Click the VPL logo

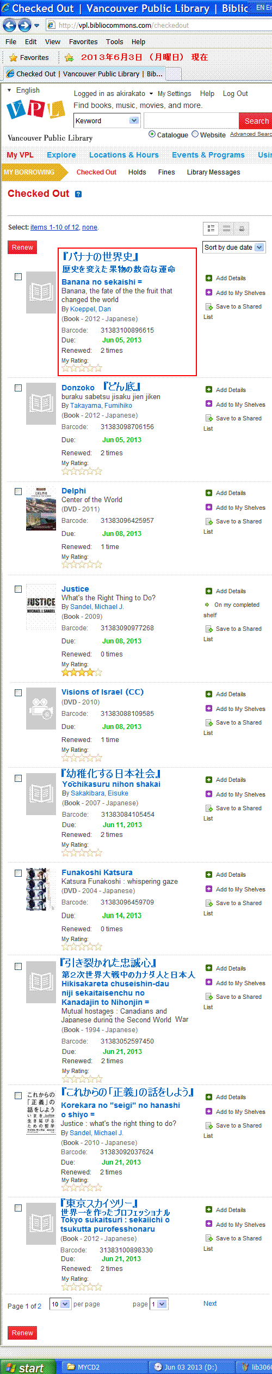(35, 110)
